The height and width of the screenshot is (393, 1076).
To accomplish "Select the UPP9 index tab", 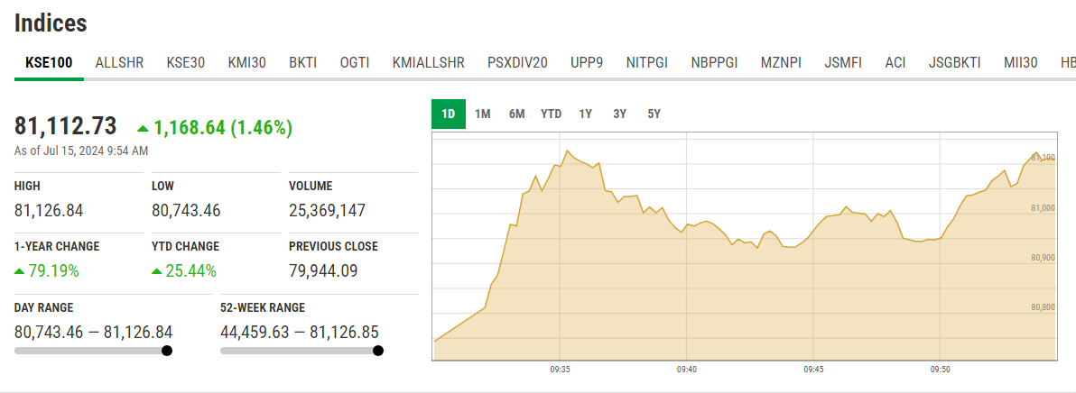I will point(587,63).
